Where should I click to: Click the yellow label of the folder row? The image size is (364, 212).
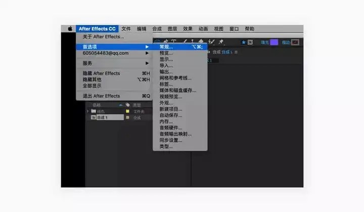click(127, 111)
